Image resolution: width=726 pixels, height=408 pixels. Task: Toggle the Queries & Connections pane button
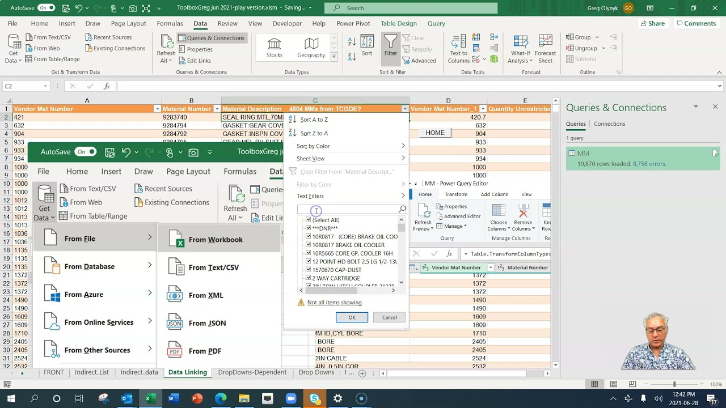coord(211,38)
